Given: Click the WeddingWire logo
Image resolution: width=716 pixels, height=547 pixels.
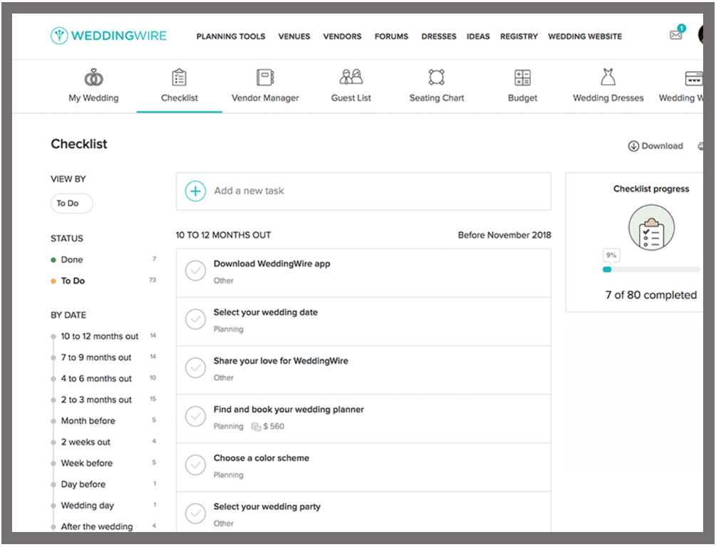Looking at the screenshot, I should [x=109, y=36].
